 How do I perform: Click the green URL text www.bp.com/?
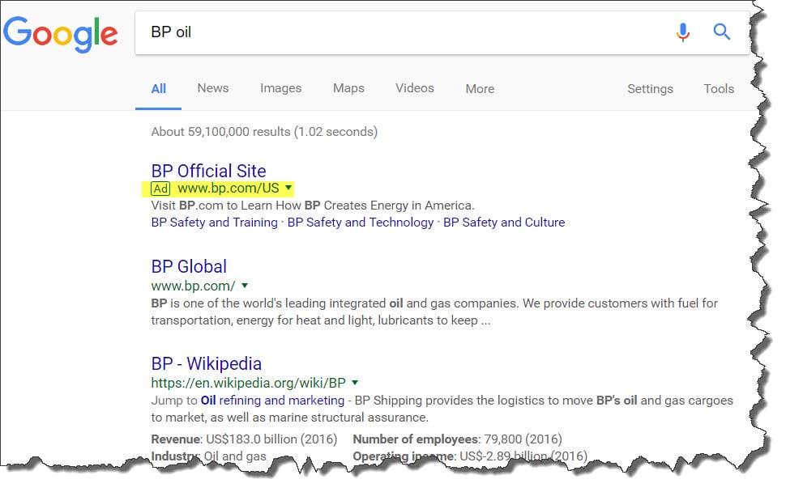pyautogui.click(x=193, y=286)
